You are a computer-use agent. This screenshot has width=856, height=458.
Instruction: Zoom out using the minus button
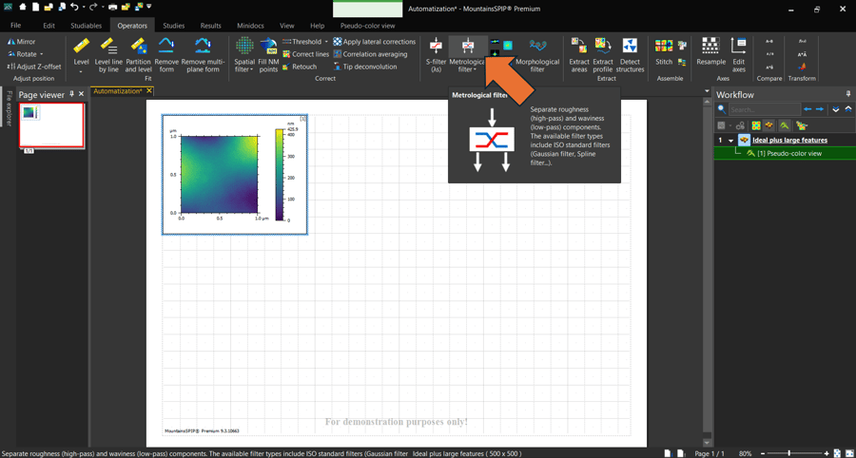(x=763, y=453)
